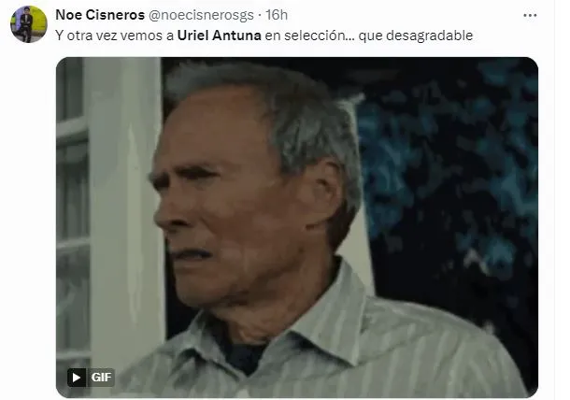Play the GIF using the play icon
This screenshot has height=400, width=570.
point(77,377)
